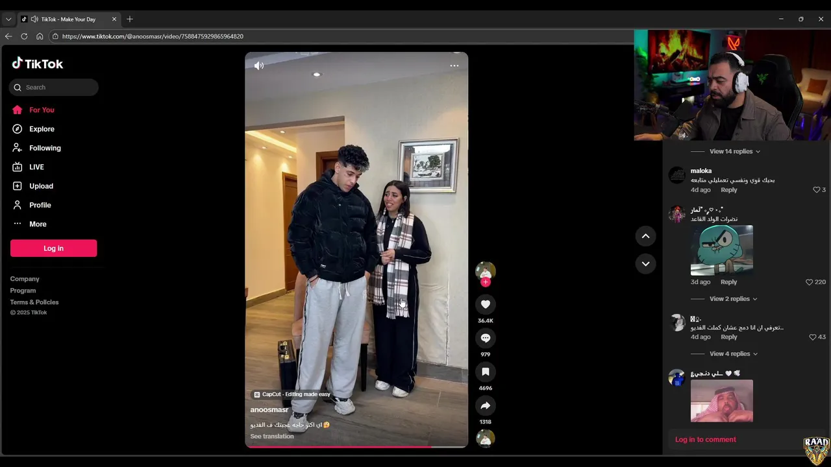This screenshot has width=831, height=467.
Task: Open comments via the speech bubble icon
Action: click(x=486, y=337)
